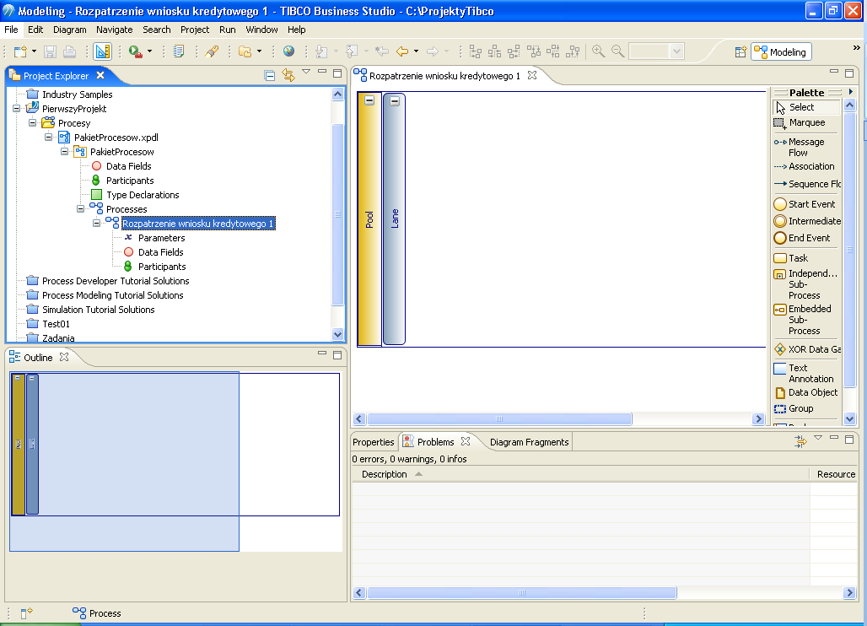Select the XOR Data Gateway palette item

click(806, 349)
